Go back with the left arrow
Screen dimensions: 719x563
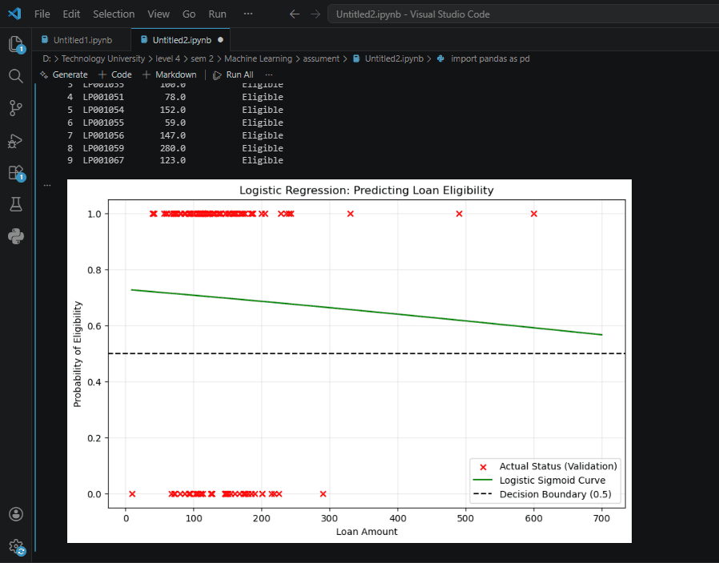[x=295, y=14]
